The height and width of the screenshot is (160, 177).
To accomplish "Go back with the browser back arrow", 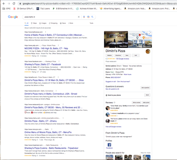I will [4, 4].
